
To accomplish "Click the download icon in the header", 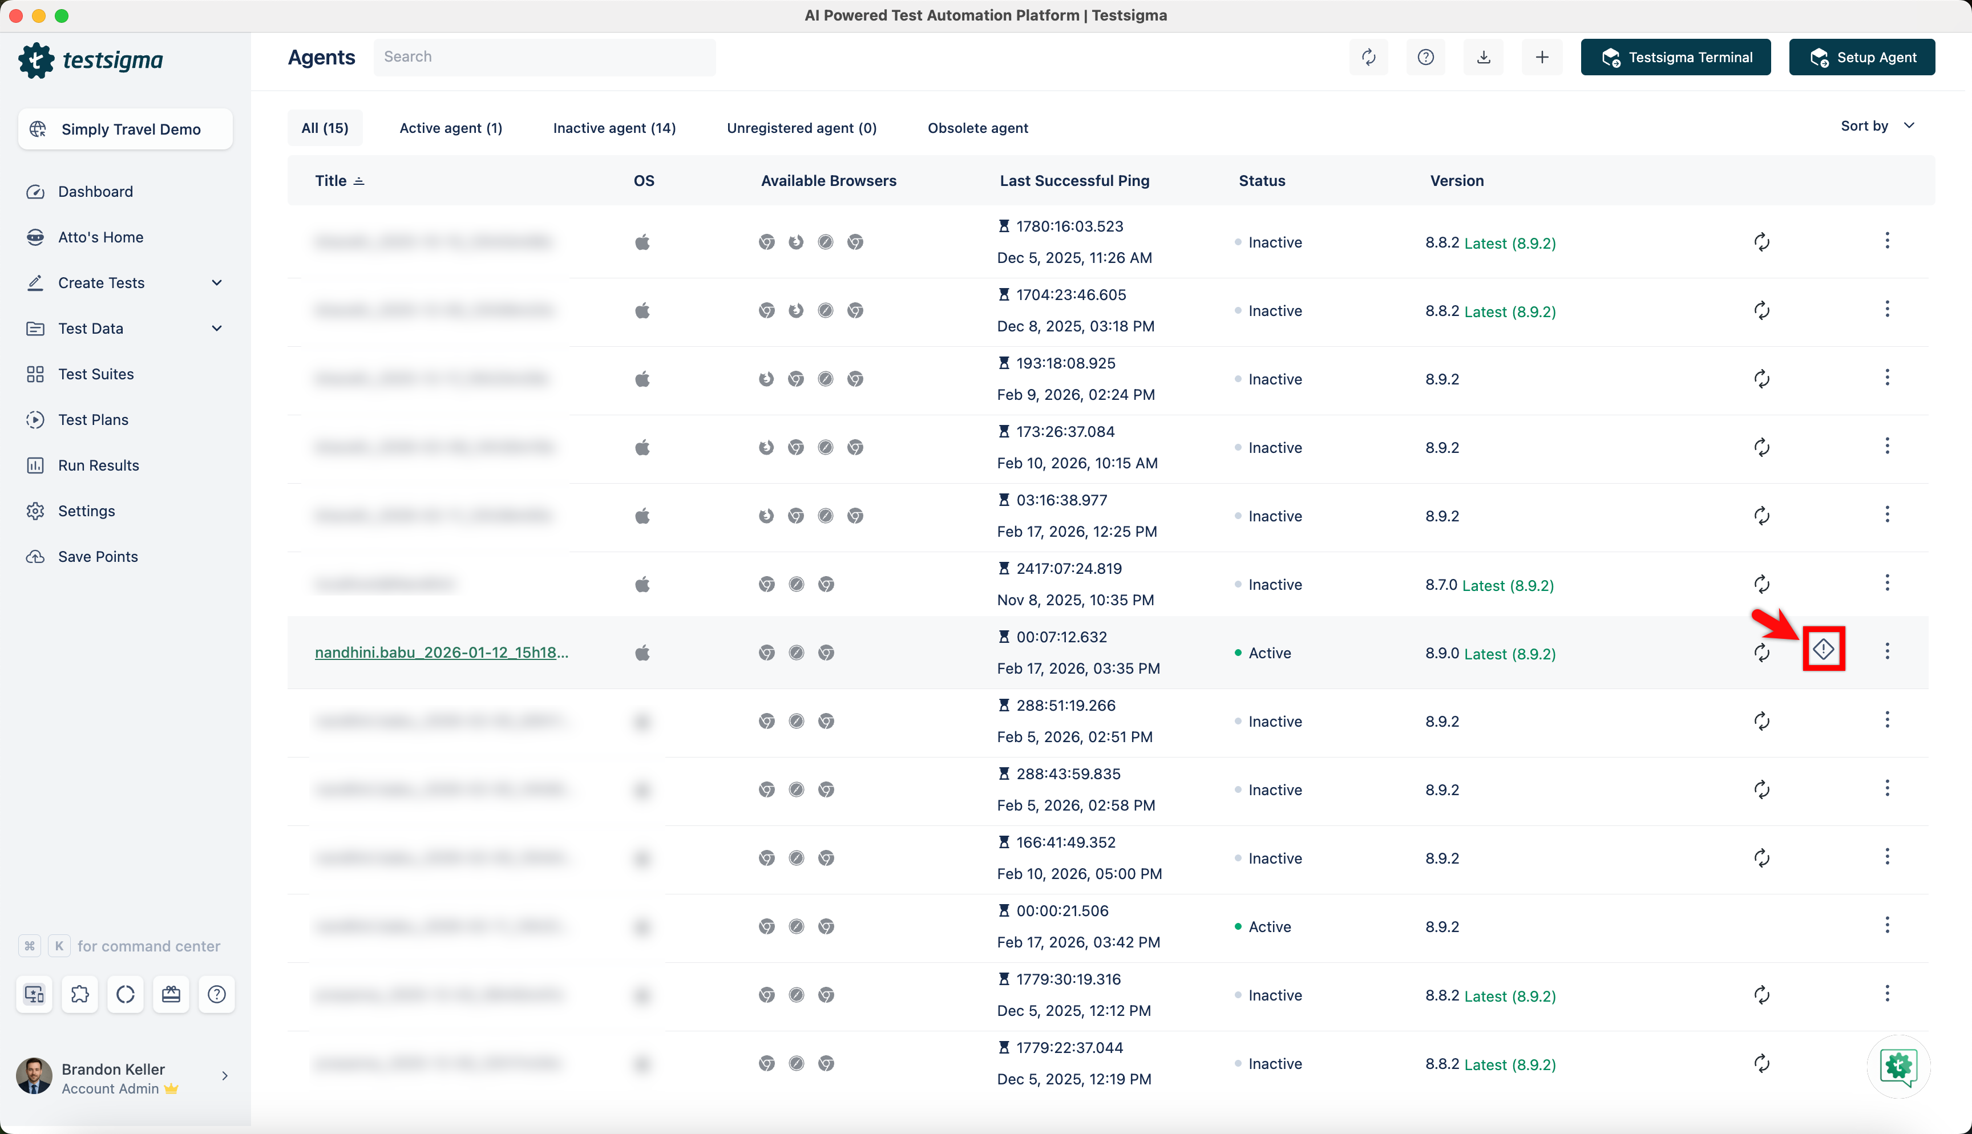I will [1483, 57].
